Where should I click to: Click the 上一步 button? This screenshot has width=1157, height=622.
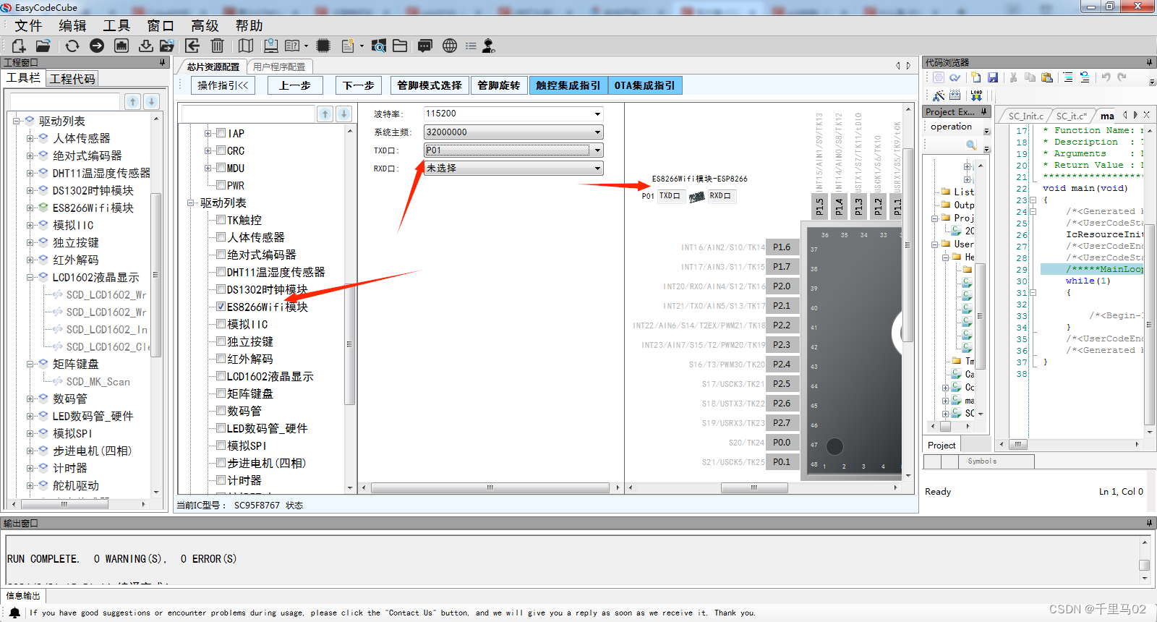click(x=295, y=85)
